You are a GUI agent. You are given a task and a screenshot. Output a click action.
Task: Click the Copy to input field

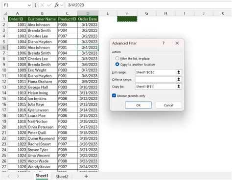tap(156, 87)
